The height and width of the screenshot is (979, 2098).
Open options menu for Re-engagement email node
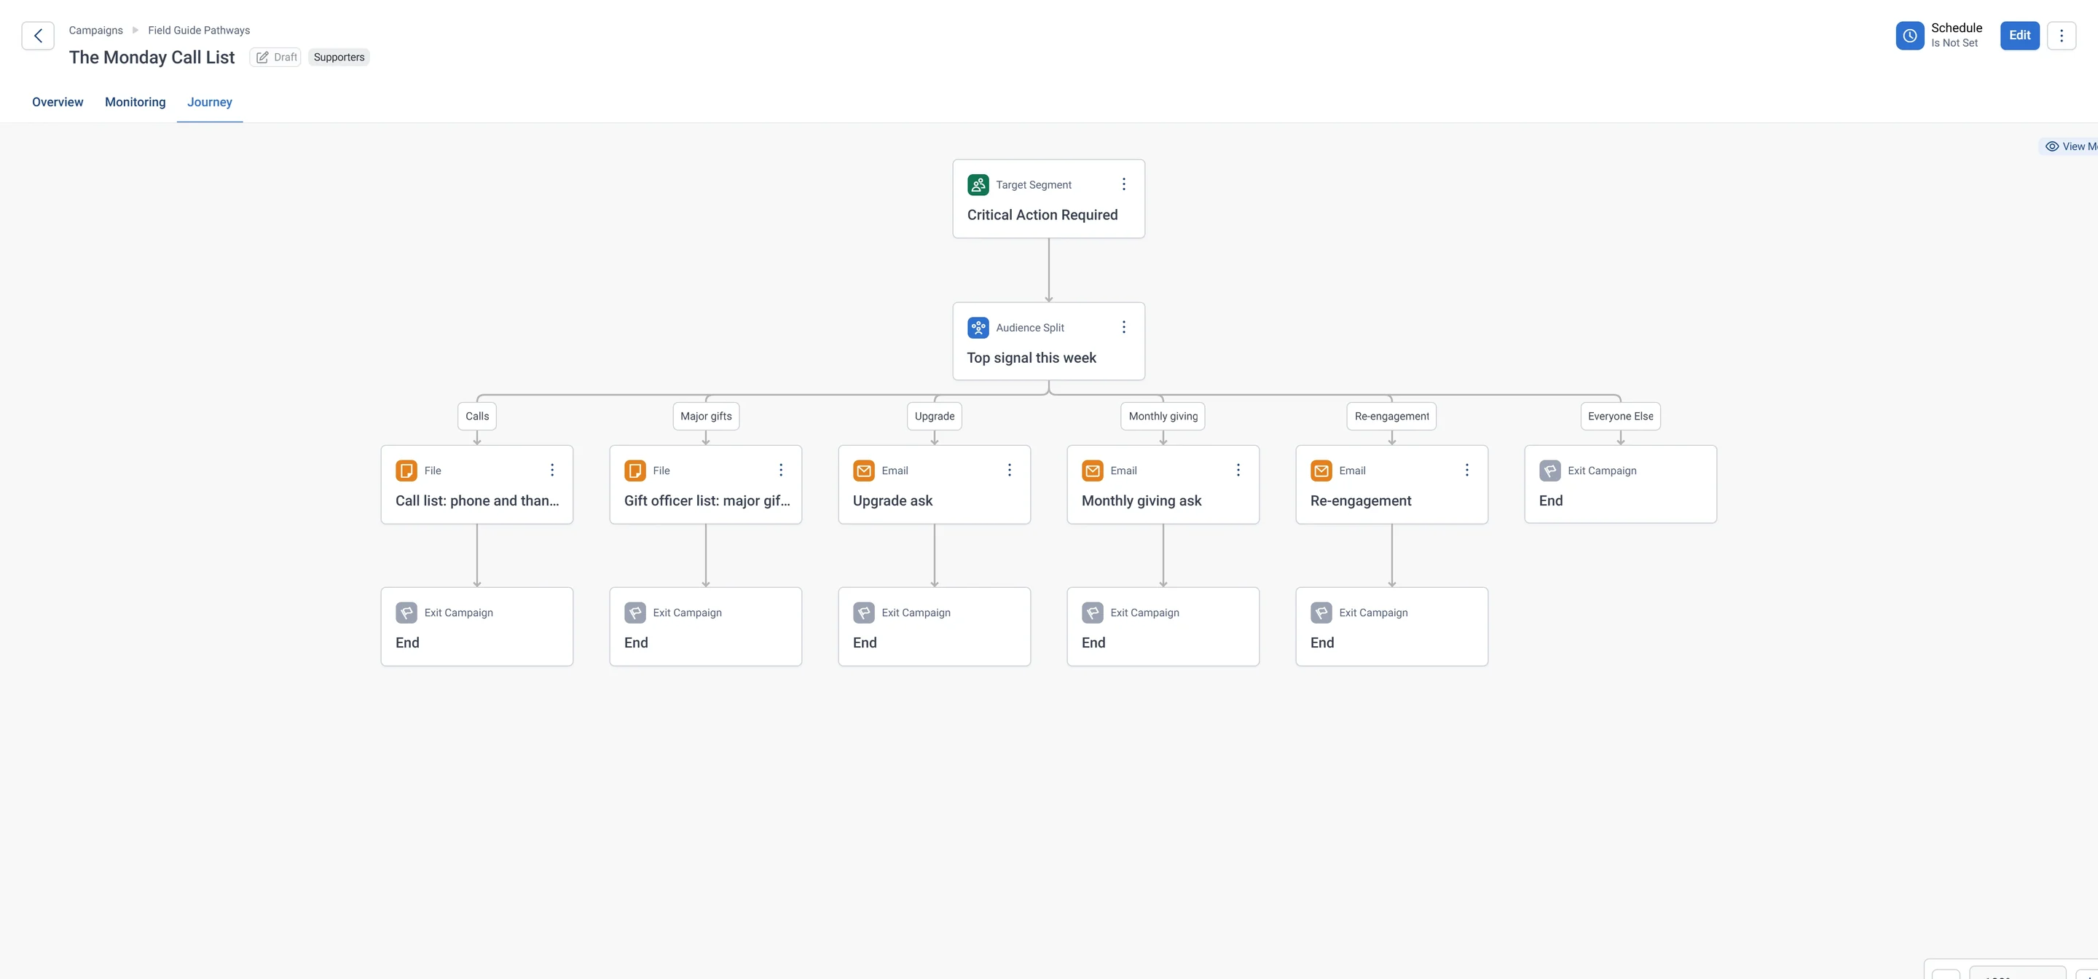pyautogui.click(x=1467, y=471)
